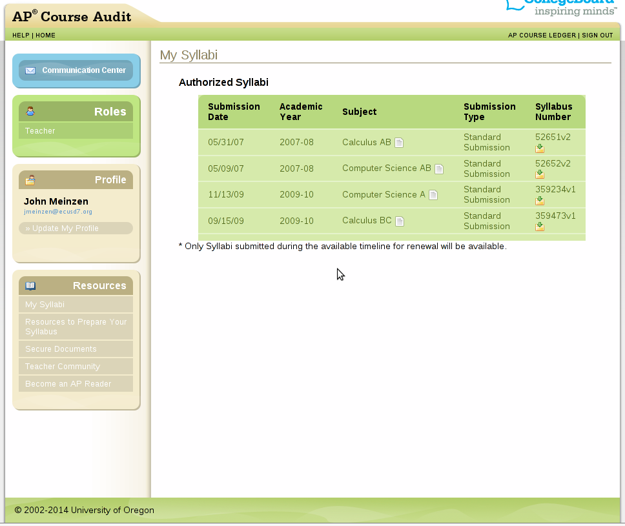
Task: Go to Secure Documents
Action: tap(61, 349)
